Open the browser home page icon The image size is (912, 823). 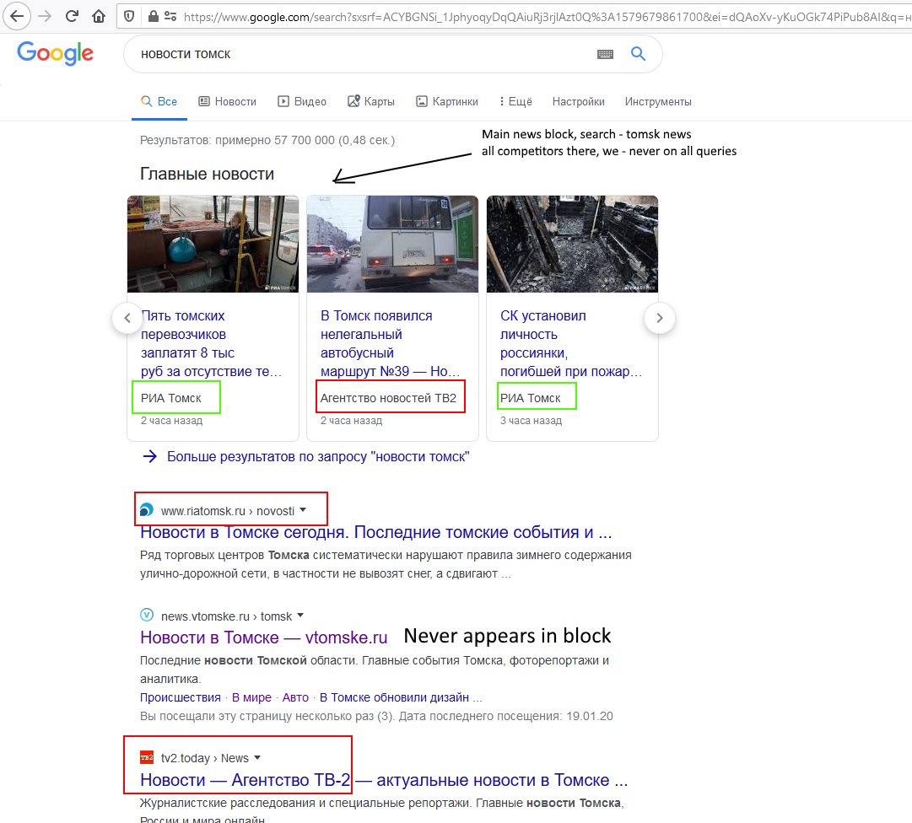[x=99, y=16]
